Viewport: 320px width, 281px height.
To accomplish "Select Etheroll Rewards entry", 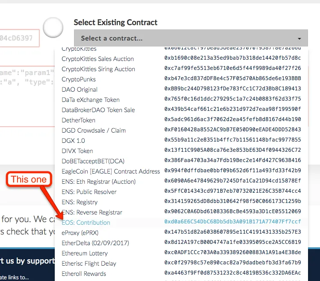I will tap(84, 274).
